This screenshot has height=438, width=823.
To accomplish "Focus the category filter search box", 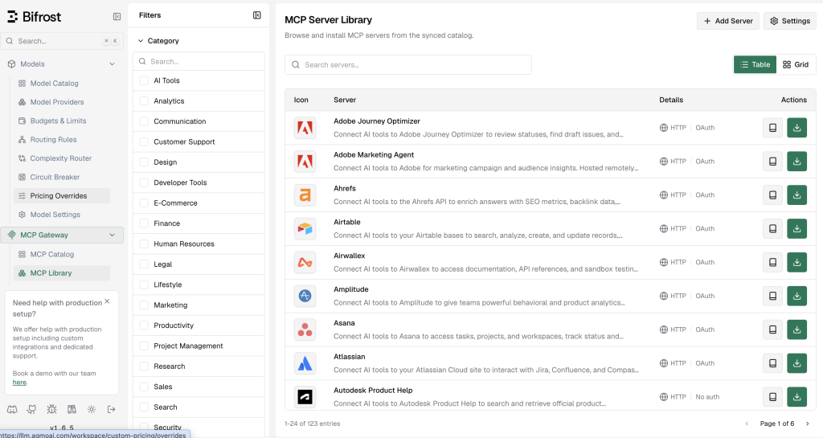I will click(199, 61).
